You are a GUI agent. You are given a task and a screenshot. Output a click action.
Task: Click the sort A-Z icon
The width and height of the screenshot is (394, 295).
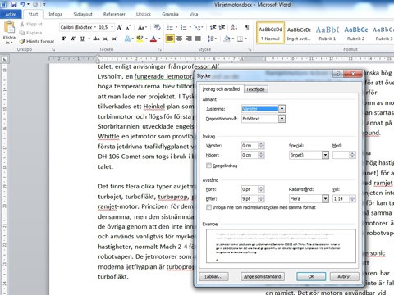(234, 27)
